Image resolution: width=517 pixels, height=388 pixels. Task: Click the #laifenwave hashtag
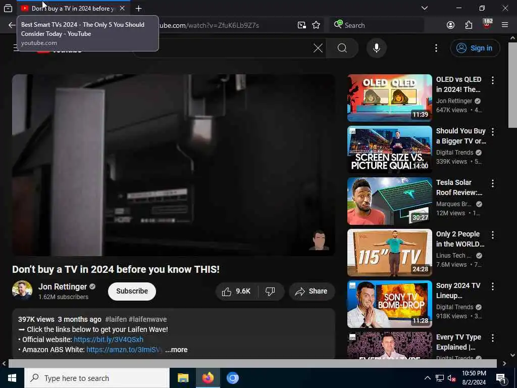(x=148, y=319)
